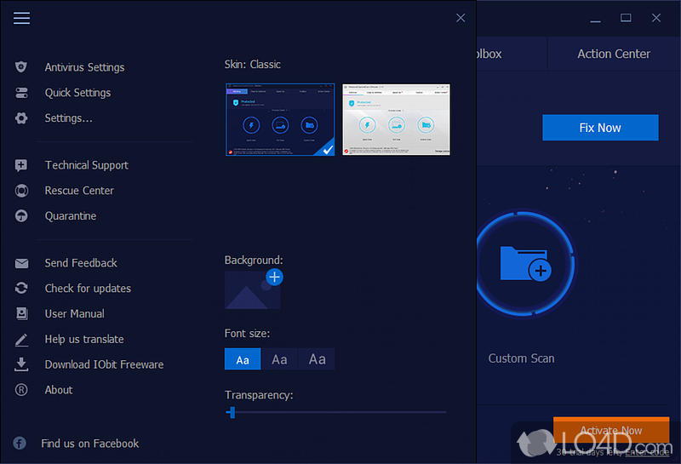Screen dimensions: 681x464
Task: Click the Quick Settings toggle icon
Action: (x=22, y=93)
